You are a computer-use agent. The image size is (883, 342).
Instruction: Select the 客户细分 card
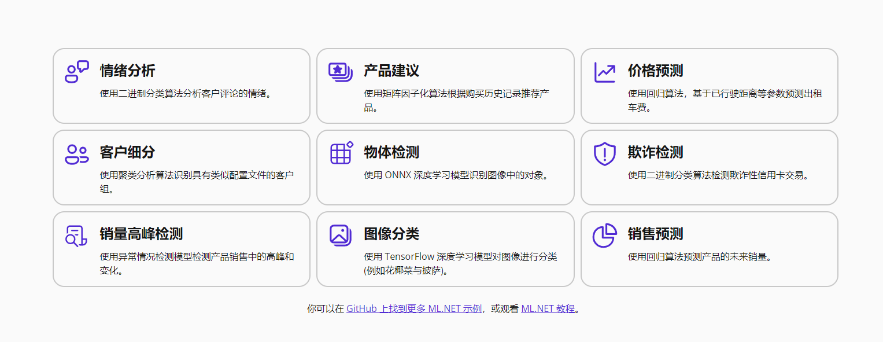pos(181,167)
